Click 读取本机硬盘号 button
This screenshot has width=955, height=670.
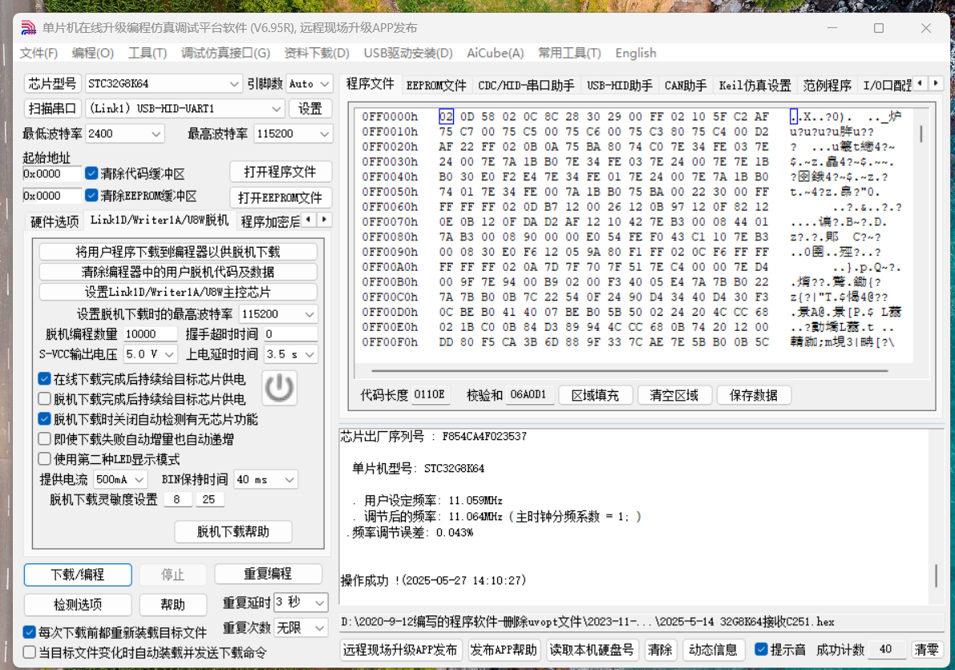click(592, 650)
